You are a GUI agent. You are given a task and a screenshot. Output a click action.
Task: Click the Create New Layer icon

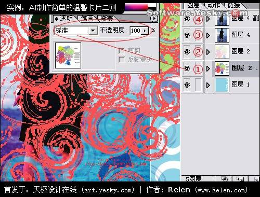pyautogui.click(x=255, y=179)
